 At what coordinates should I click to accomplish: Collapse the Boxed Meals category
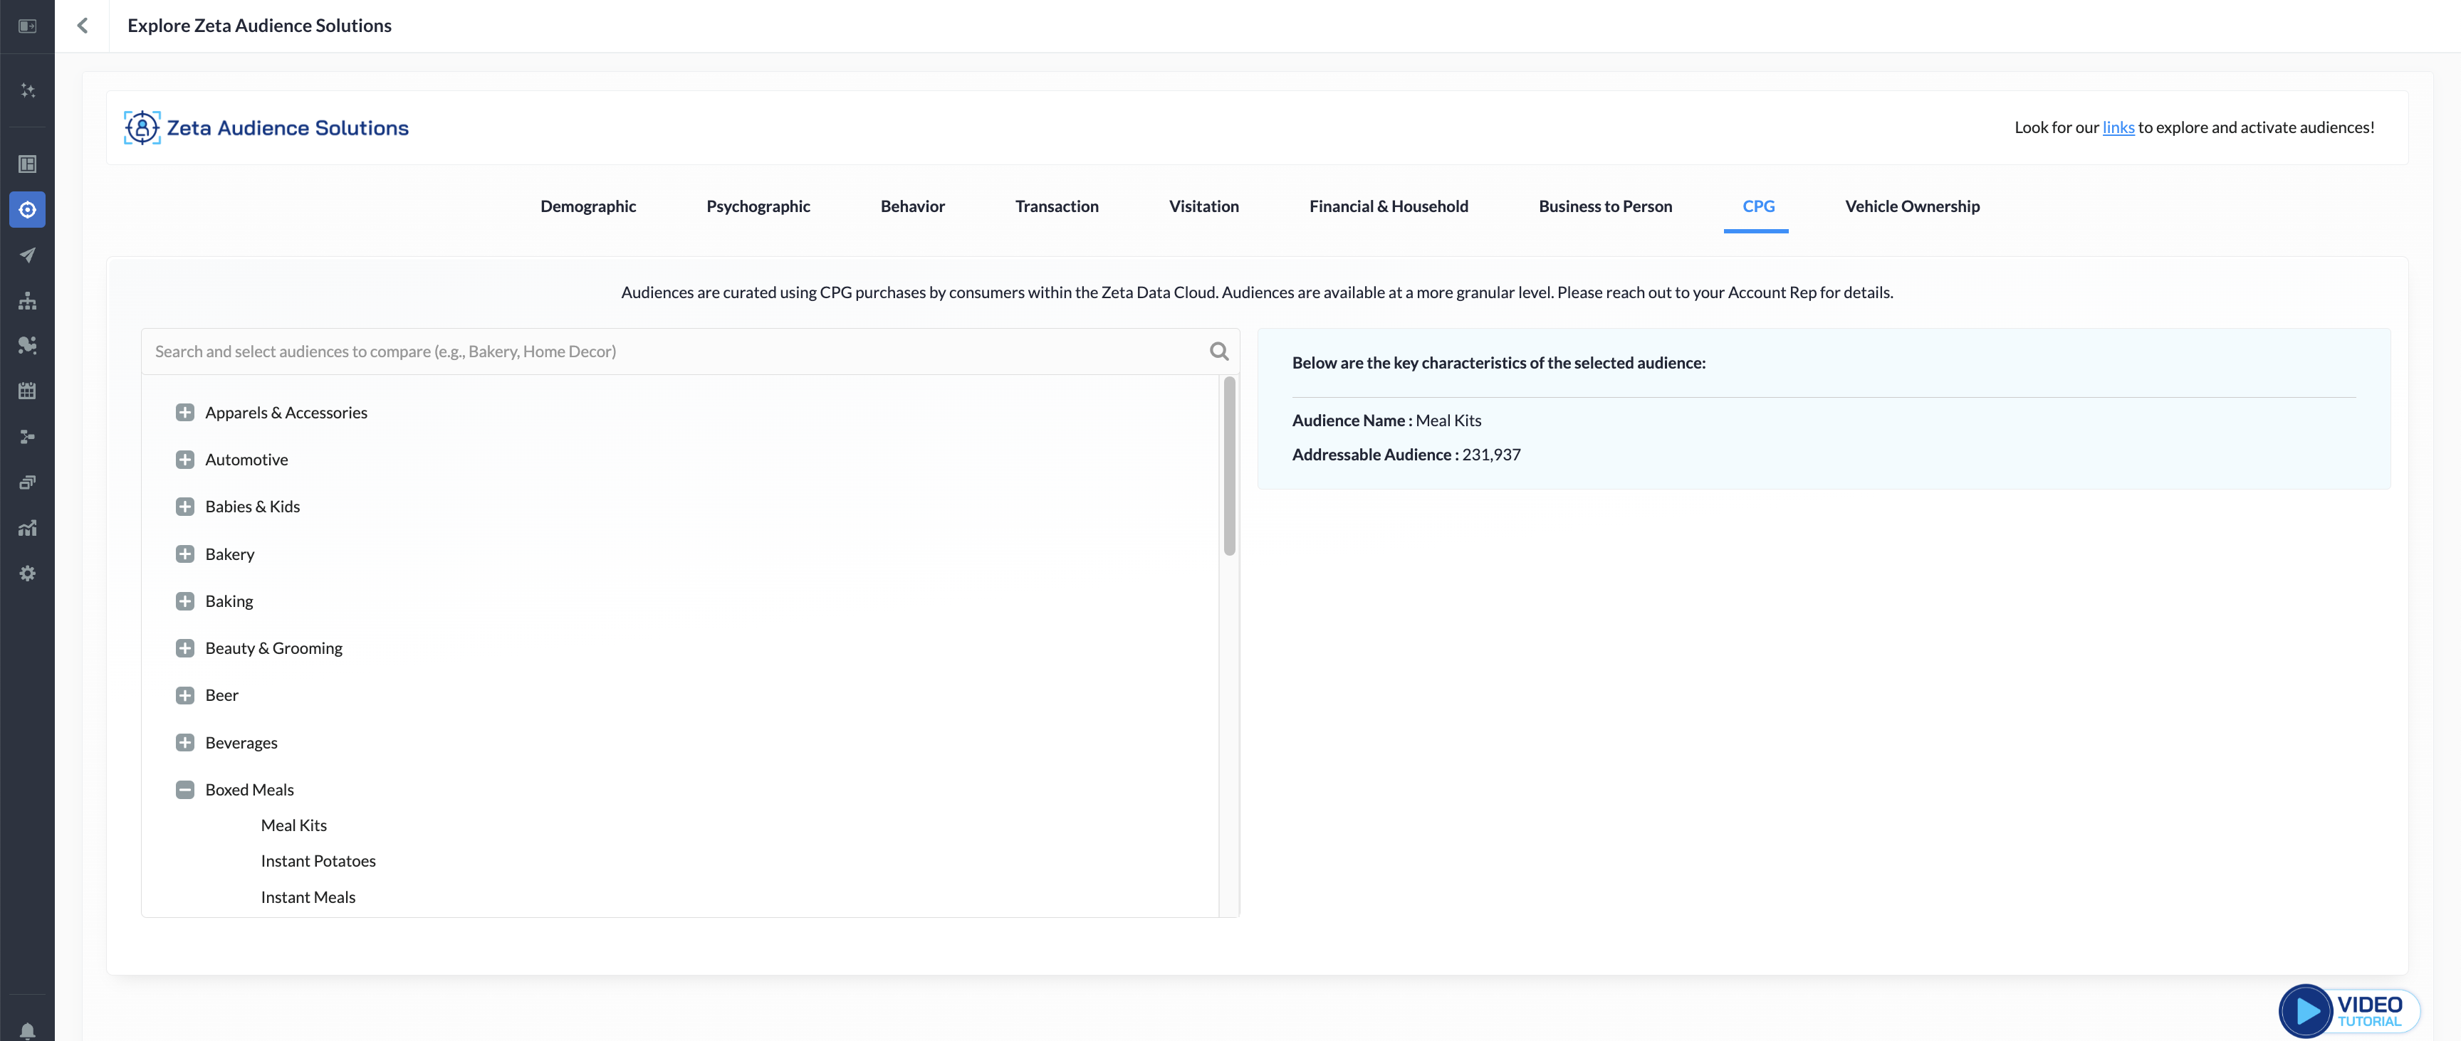click(184, 790)
